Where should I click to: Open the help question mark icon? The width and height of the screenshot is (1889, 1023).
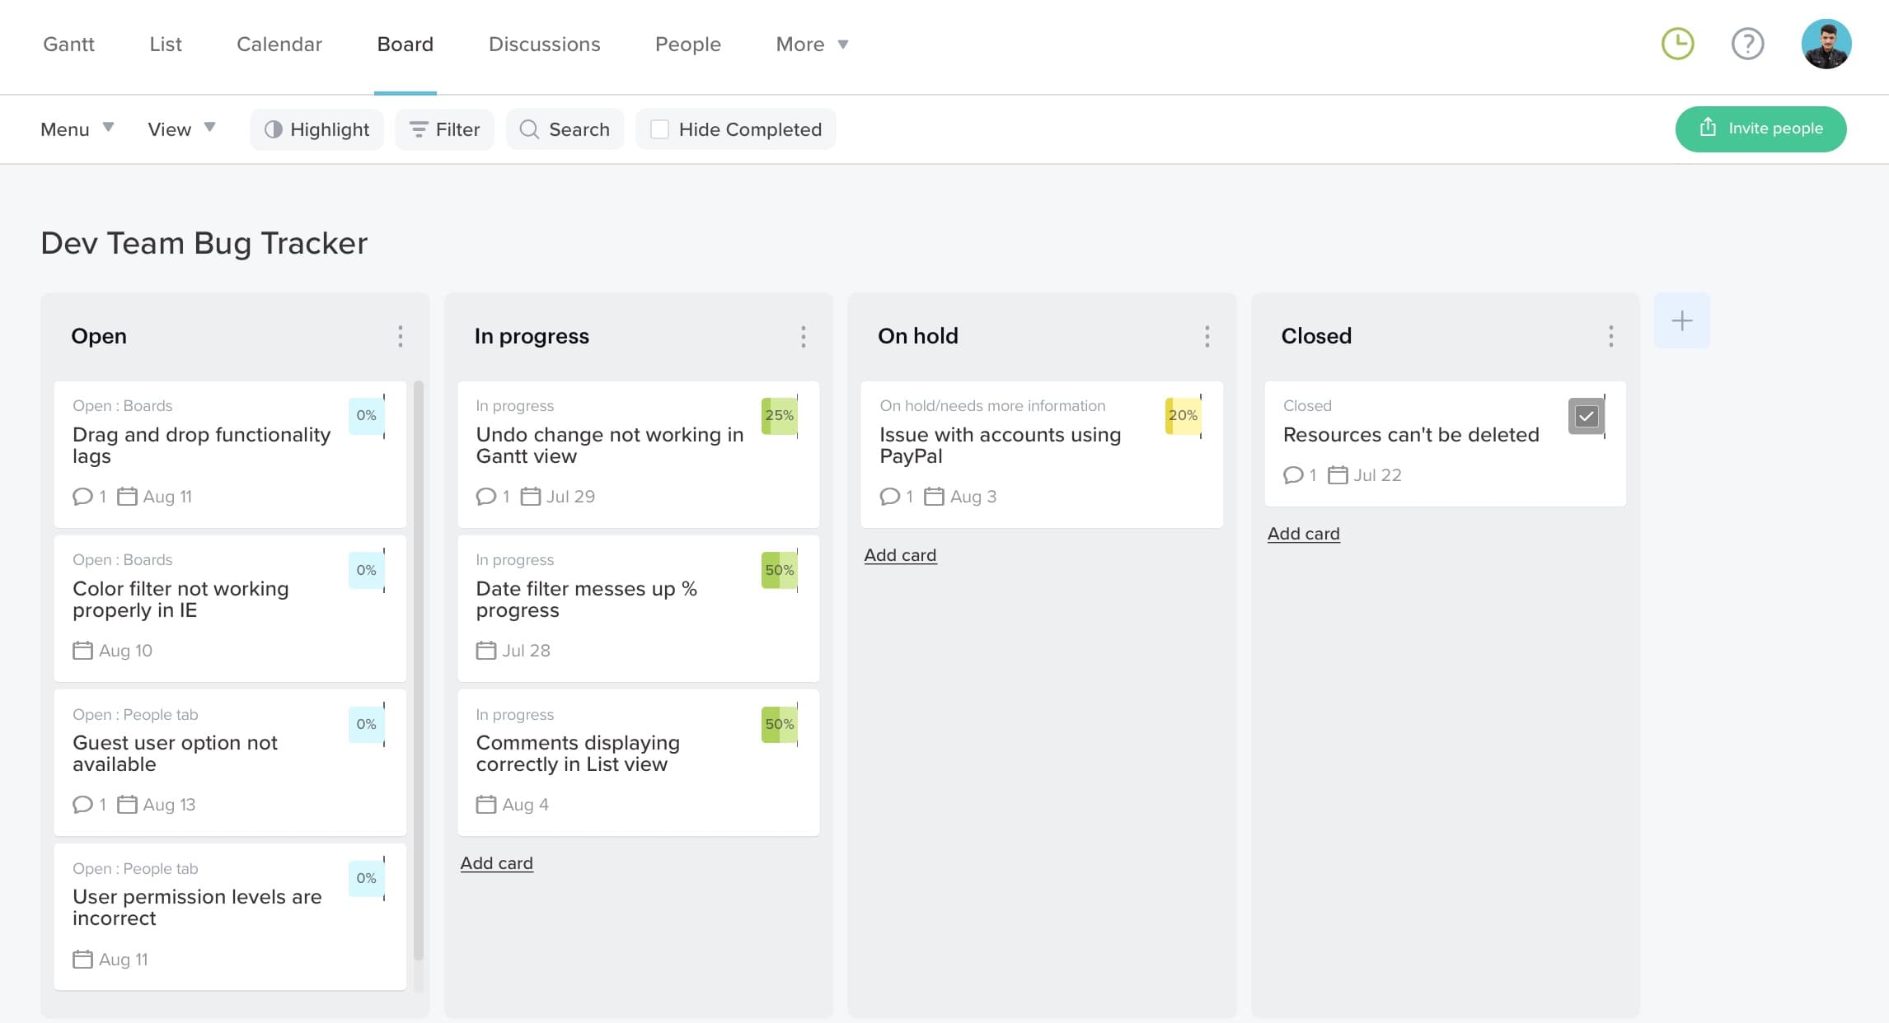(x=1748, y=44)
